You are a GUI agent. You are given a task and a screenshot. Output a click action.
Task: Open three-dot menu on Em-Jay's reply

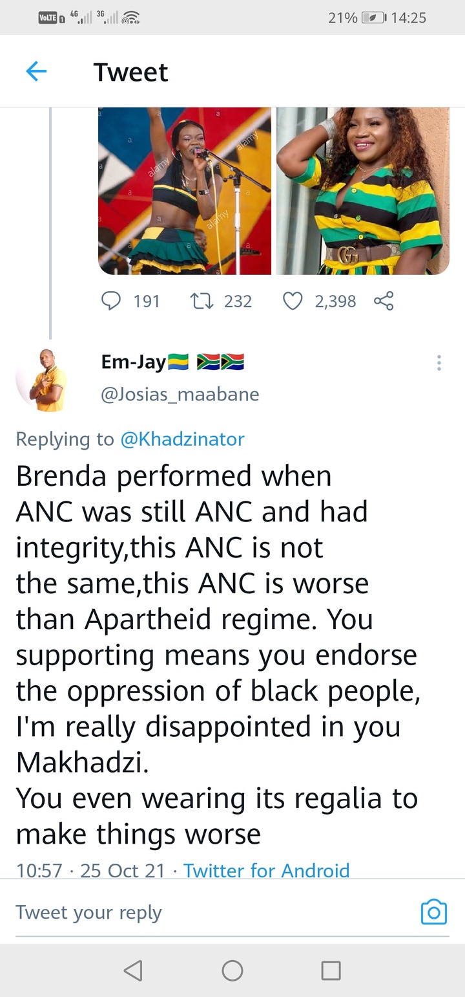click(x=439, y=362)
